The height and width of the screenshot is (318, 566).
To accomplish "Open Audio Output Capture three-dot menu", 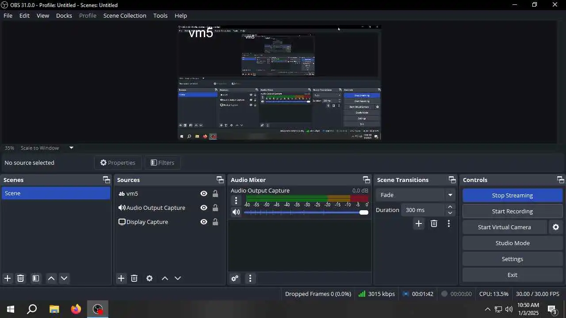I will (236, 201).
